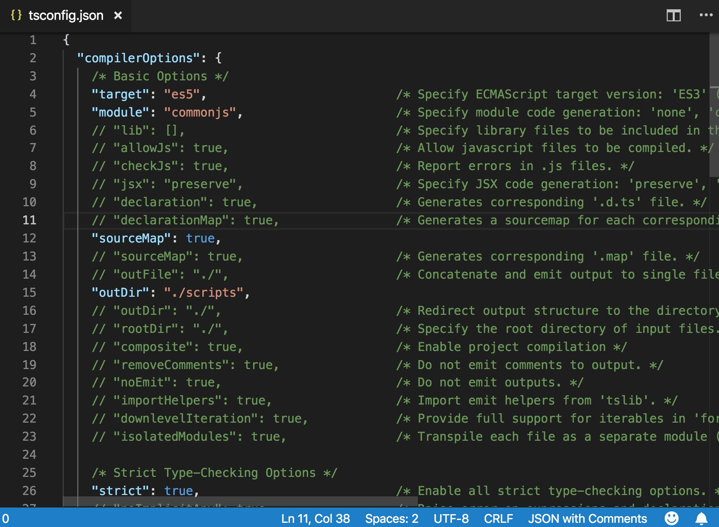Click the split editor icon
This screenshot has width=719, height=527.
coord(673,16)
